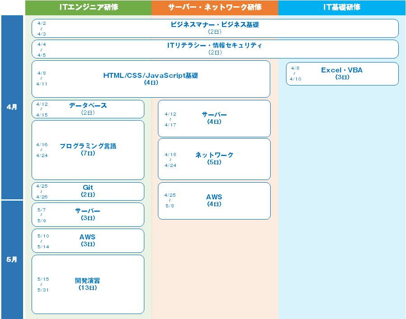
Task: Select the IT基礎研修 column header
Action: 342,8
